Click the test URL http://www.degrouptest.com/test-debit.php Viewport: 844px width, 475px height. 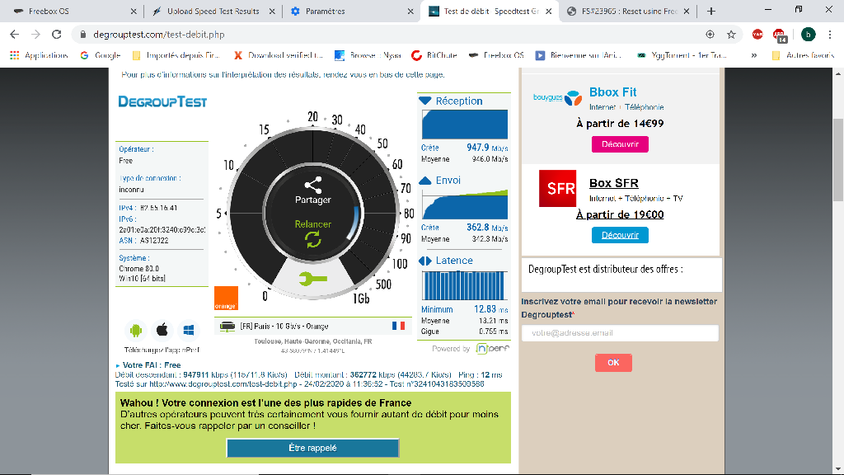223,384
